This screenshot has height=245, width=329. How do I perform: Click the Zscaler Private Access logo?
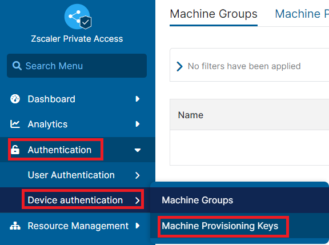point(78,17)
